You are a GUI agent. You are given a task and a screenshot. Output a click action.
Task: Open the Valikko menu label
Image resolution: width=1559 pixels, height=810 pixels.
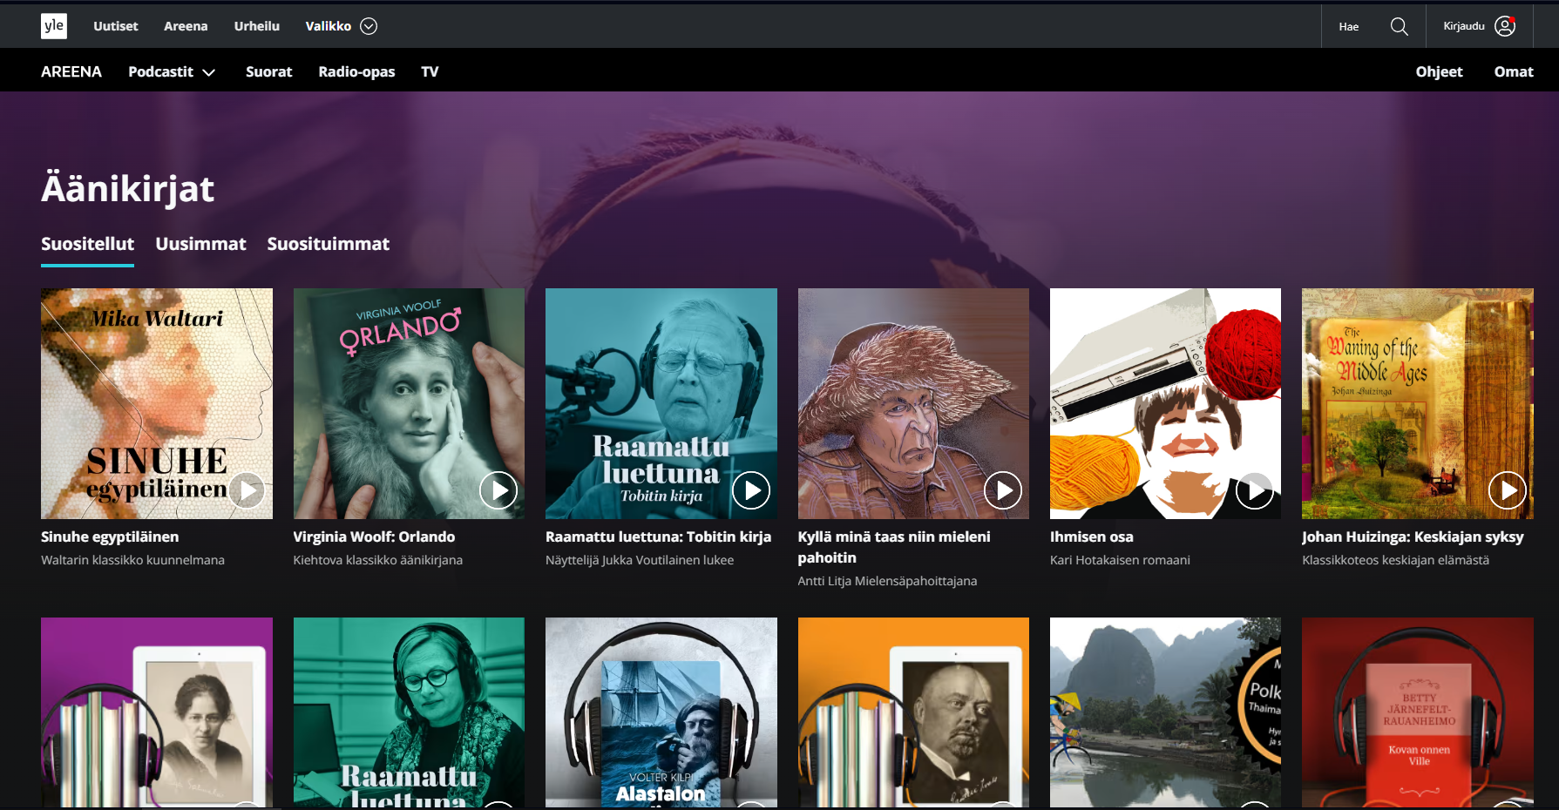[329, 26]
